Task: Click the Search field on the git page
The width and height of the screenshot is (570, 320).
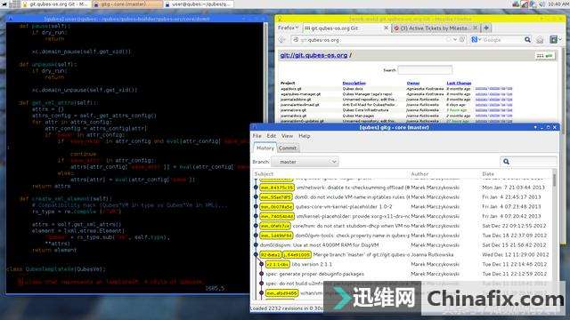Action: [x=425, y=69]
